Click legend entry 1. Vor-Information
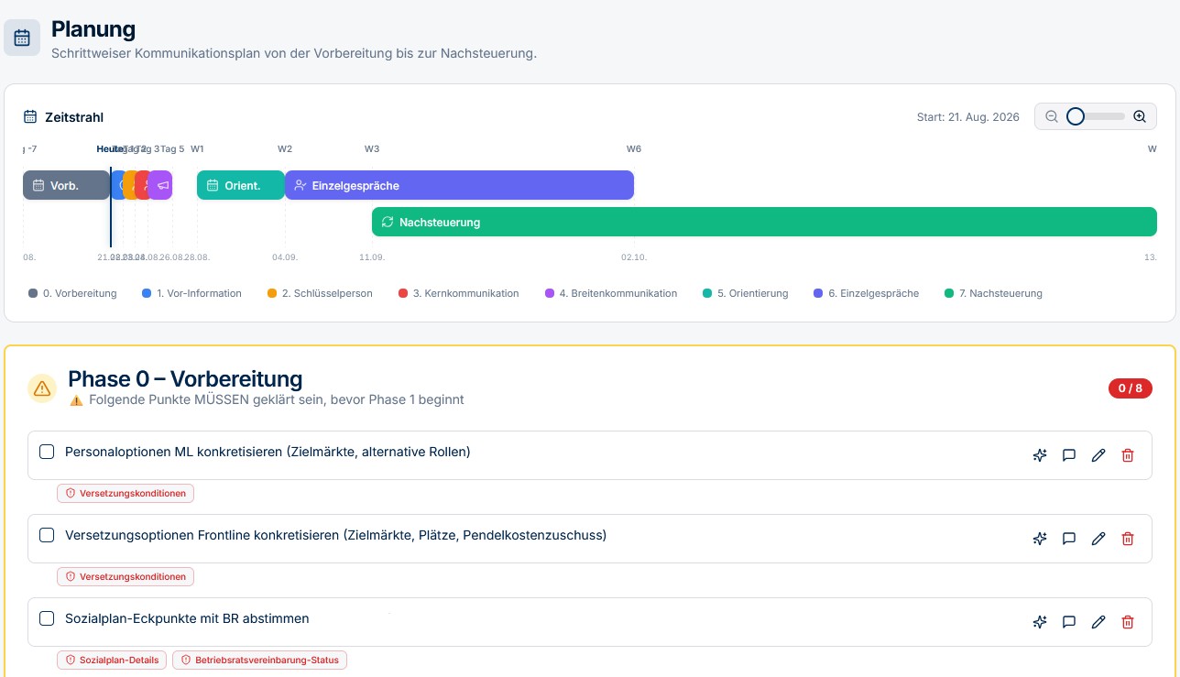The height and width of the screenshot is (677, 1180). click(192, 293)
